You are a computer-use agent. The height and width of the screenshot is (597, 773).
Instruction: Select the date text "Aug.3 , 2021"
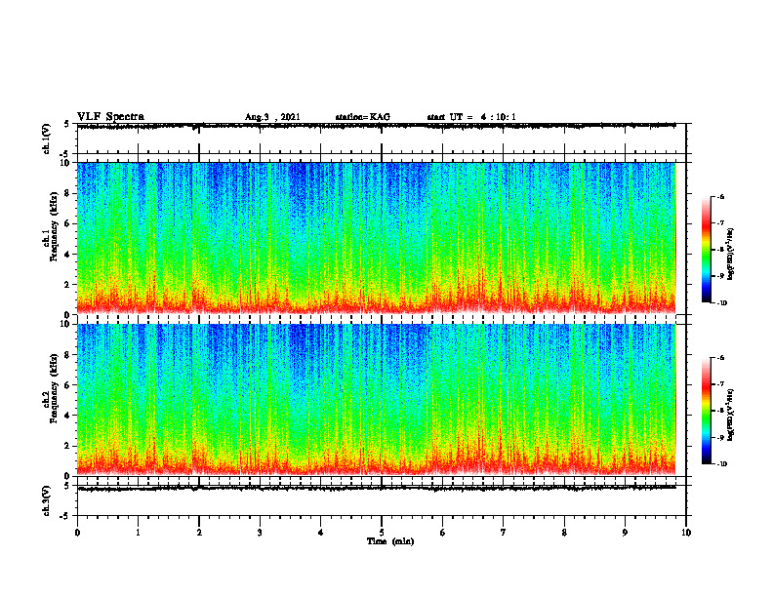coord(272,117)
